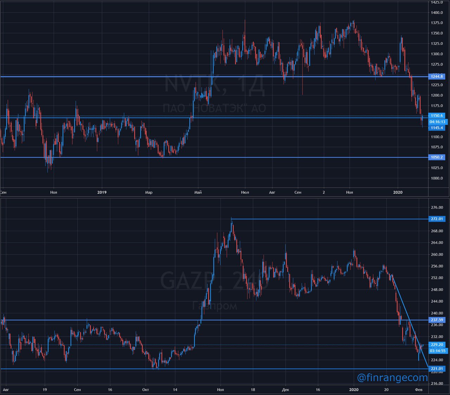
Task: Click the 248.00 price axis tick
Action: 437,290
